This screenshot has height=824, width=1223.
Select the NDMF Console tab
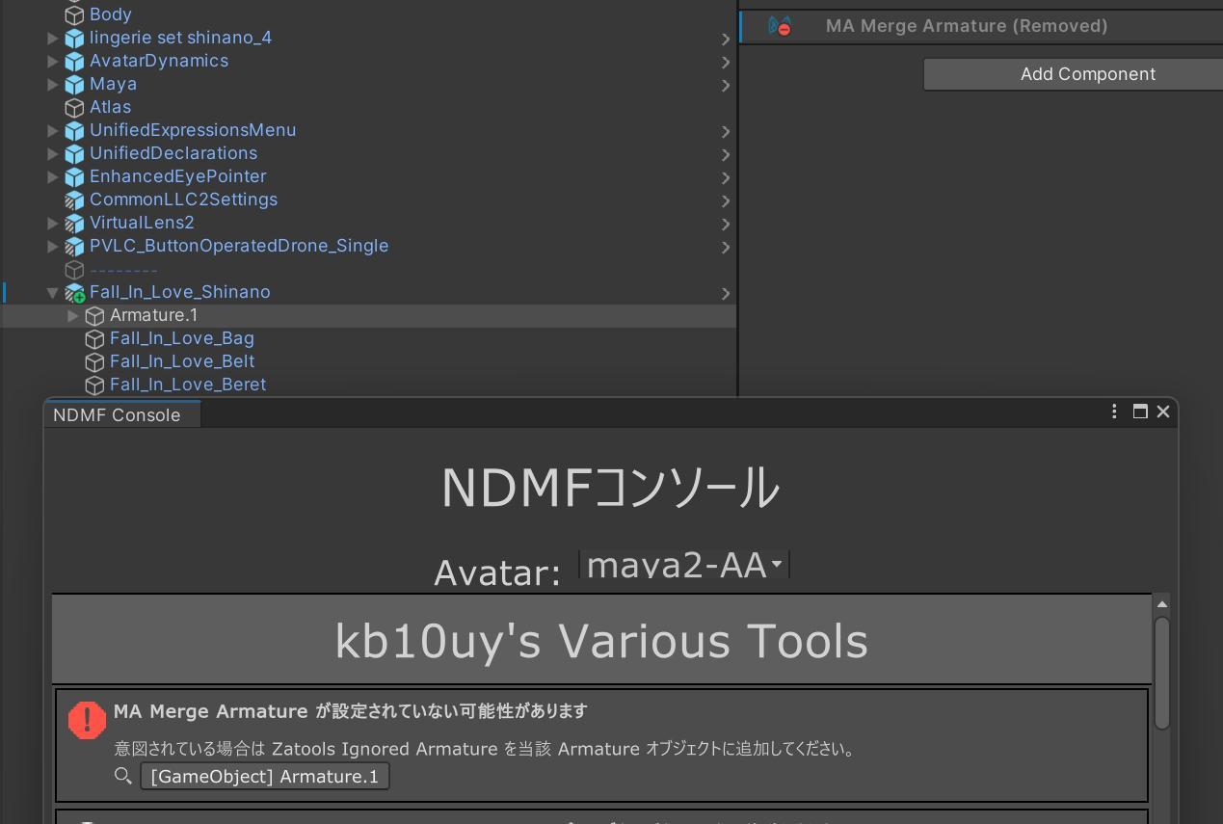117,414
